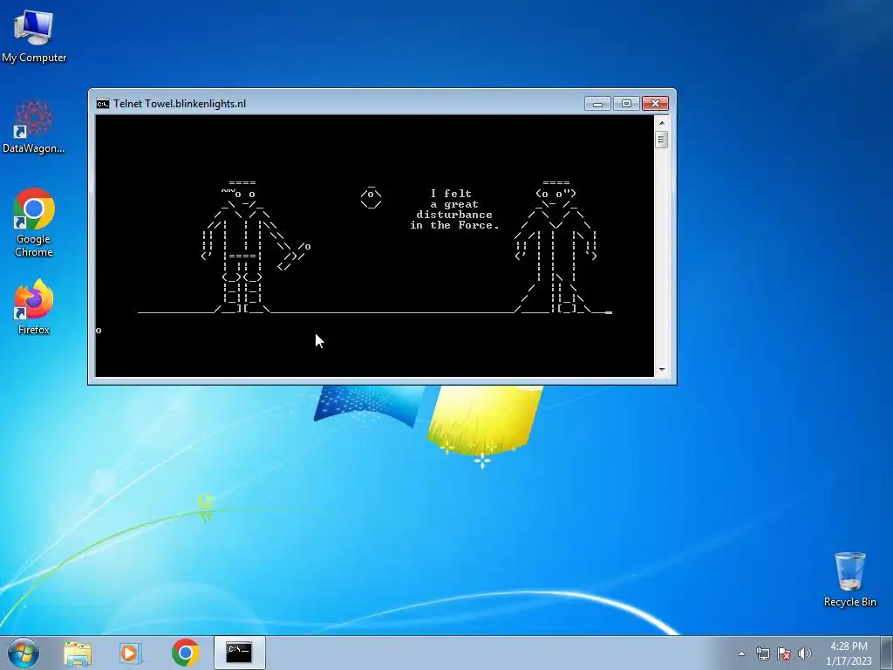The image size is (893, 670).
Task: Click the 'disturbance' text in Telnet console
Action: pyautogui.click(x=453, y=215)
